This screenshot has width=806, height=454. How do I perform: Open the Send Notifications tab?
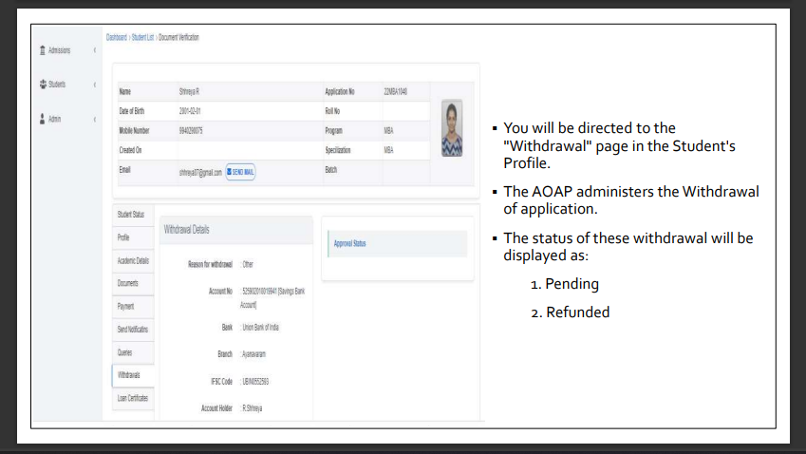point(133,329)
